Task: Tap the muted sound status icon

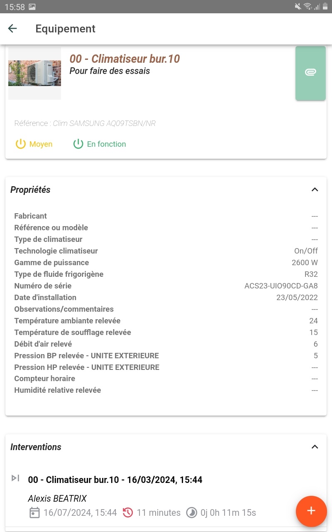Action: click(x=298, y=6)
